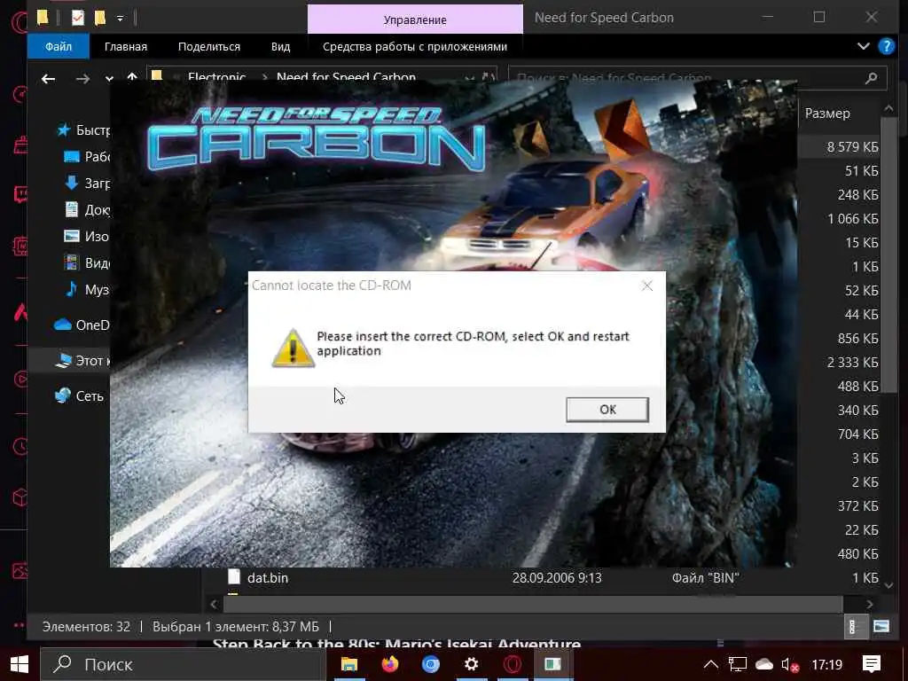908x681 pixels.
Task: Click the horizontal scrollbar right arrow
Action: coord(870,605)
